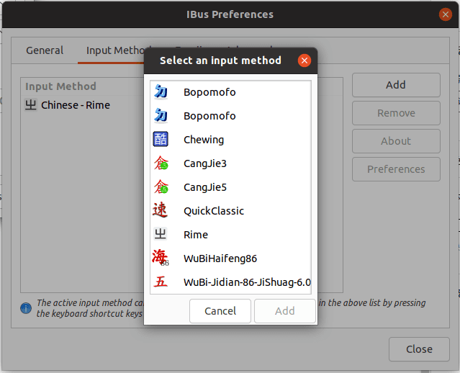
Task: Click the CangJie3 red character icon
Action: pos(161,163)
